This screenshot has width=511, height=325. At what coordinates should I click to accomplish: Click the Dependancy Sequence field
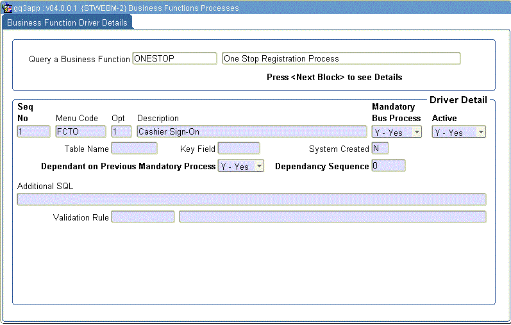pyautogui.click(x=389, y=165)
